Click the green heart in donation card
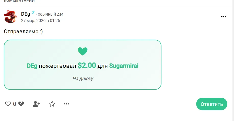Viewport: 234px width, 121px height. click(x=83, y=51)
